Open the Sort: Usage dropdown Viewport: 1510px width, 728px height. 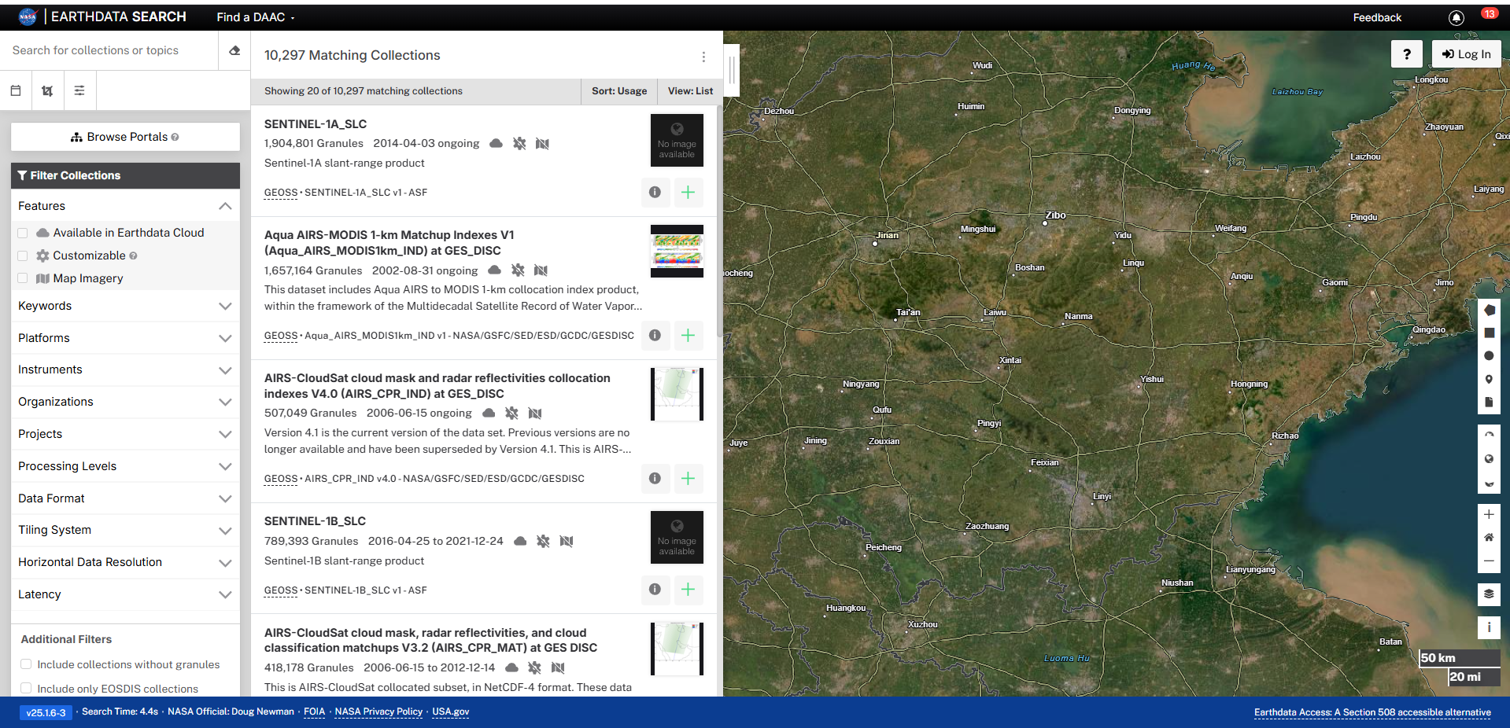[x=619, y=91]
